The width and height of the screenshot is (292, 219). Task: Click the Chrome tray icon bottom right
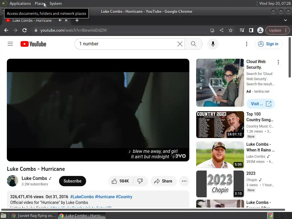[x=270, y=216]
